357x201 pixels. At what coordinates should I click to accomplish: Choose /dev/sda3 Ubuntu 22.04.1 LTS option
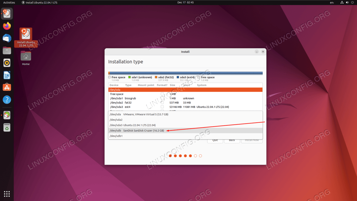tap(185, 125)
